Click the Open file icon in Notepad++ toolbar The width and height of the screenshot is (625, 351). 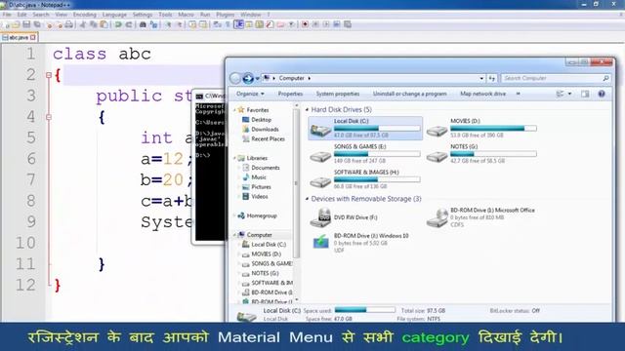(17, 24)
